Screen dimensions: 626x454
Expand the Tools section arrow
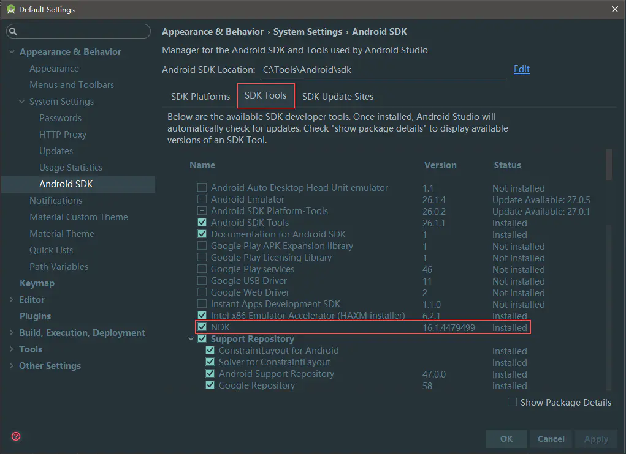[x=11, y=349]
